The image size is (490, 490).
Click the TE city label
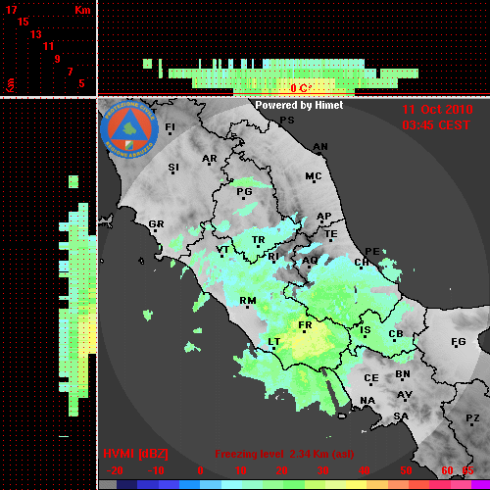pos(331,234)
